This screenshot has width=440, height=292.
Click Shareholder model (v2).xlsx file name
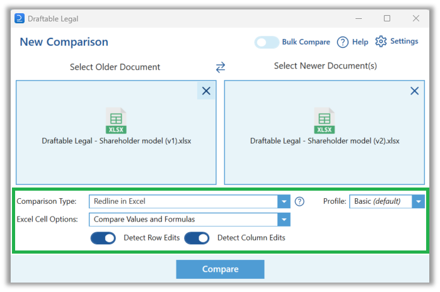tap(325, 141)
